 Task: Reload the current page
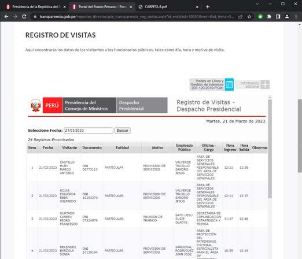pos(24,17)
